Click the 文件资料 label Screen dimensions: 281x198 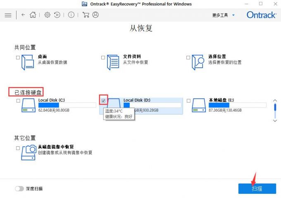[132, 57]
